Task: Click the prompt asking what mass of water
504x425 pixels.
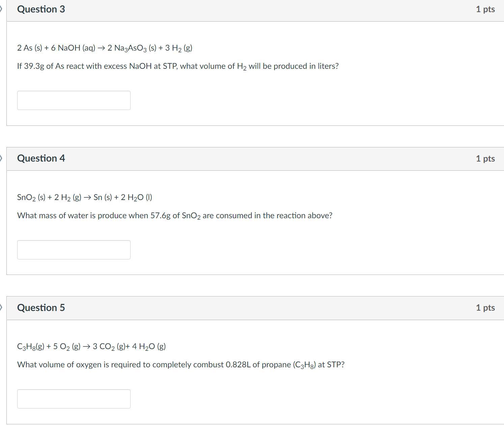Action: (174, 216)
